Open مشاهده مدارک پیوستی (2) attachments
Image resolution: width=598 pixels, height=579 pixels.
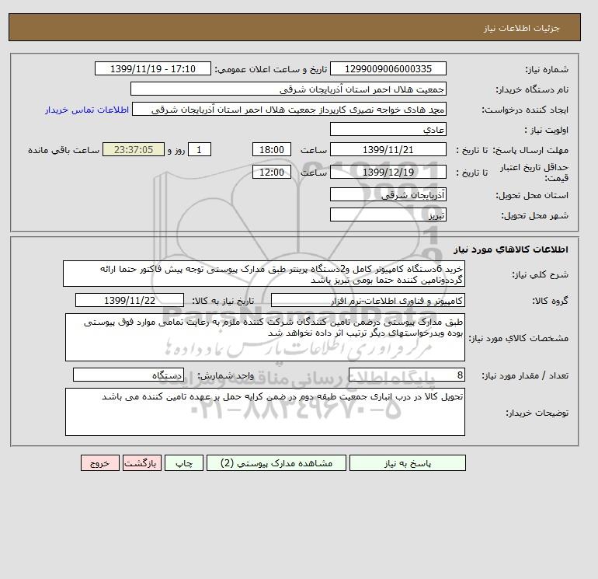[x=276, y=463]
